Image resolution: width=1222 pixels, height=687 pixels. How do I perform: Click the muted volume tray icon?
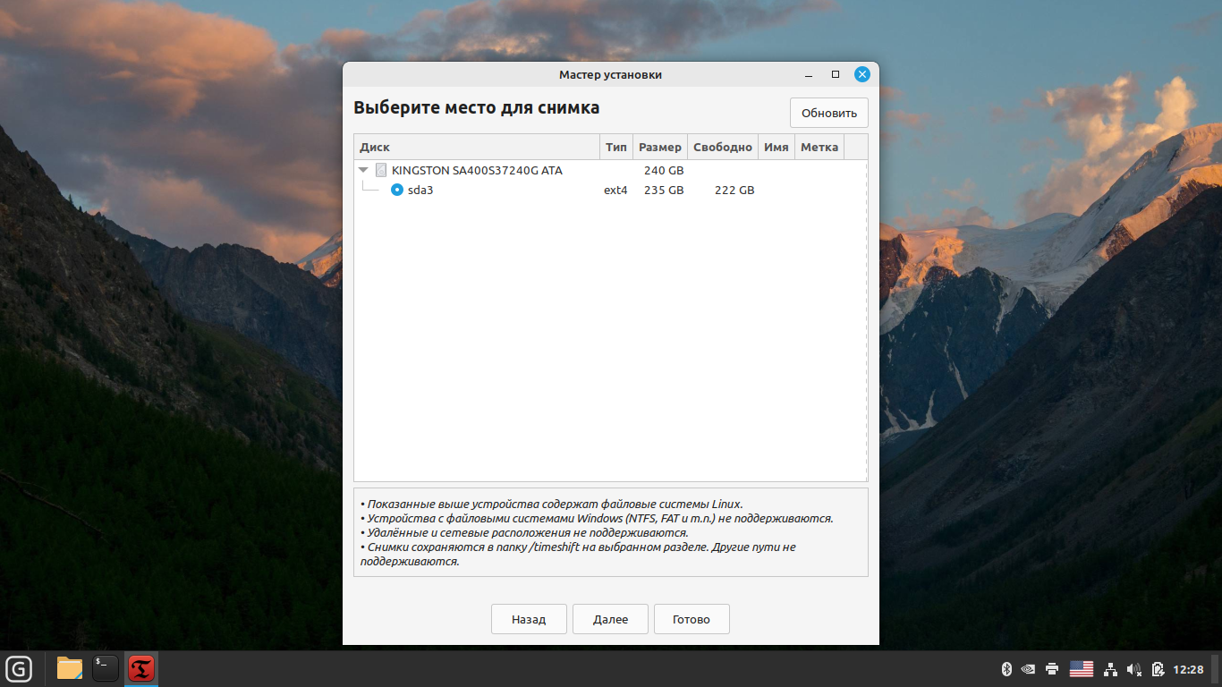1134,669
